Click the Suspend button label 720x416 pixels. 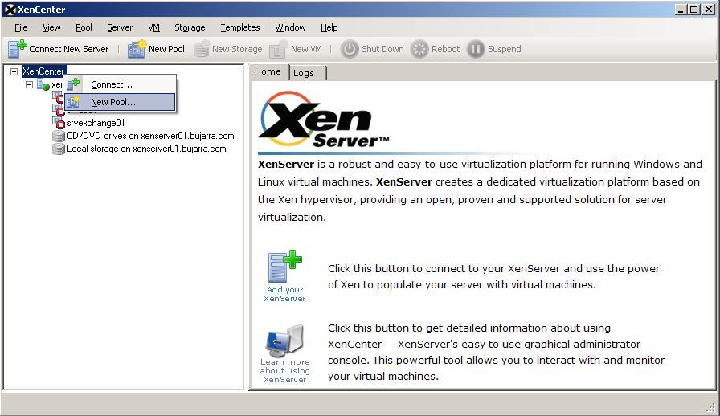click(504, 49)
